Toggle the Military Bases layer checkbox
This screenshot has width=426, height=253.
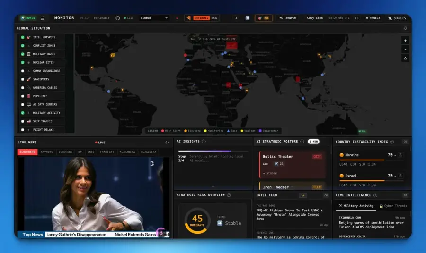point(23,54)
